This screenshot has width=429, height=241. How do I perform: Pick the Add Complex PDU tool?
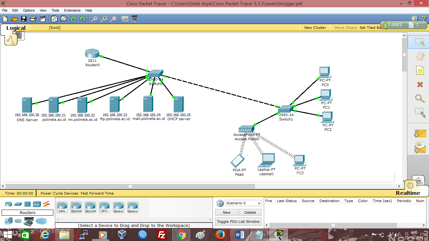pos(420,147)
